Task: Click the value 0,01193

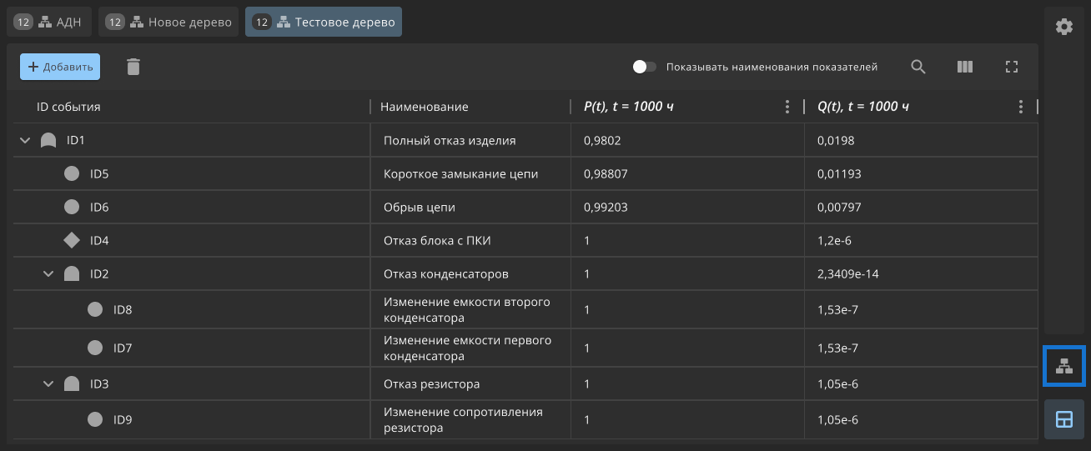Action: [x=840, y=173]
